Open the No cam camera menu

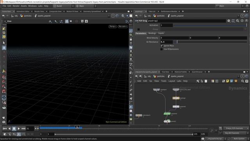tap(123, 27)
